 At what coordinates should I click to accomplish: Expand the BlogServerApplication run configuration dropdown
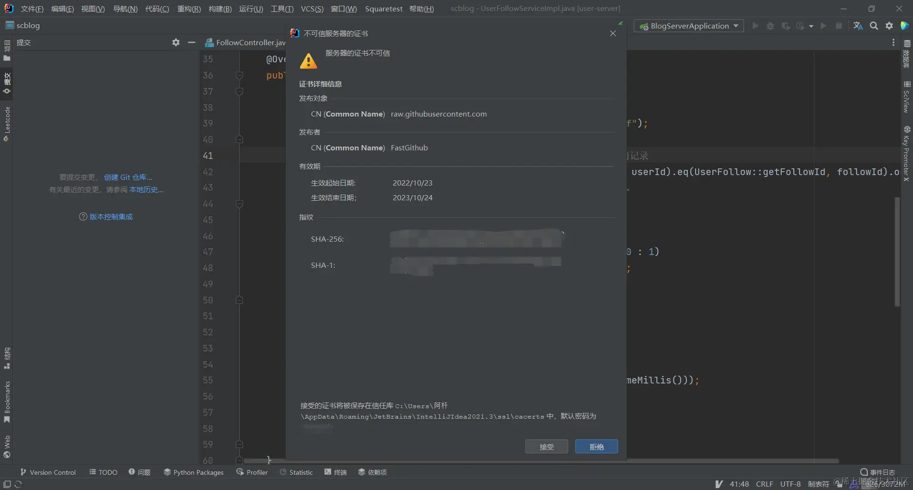click(x=689, y=26)
